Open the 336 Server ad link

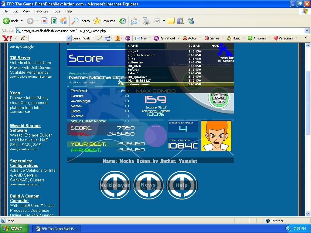pyautogui.click(x=20, y=58)
